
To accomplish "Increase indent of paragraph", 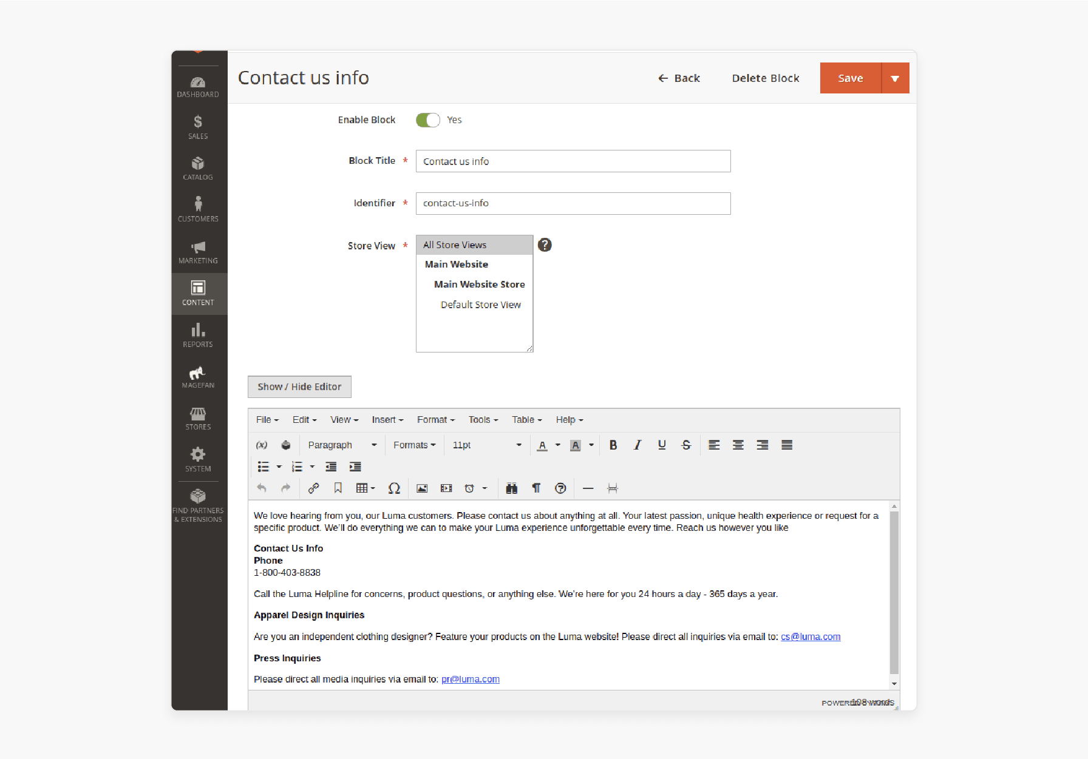I will pos(355,467).
